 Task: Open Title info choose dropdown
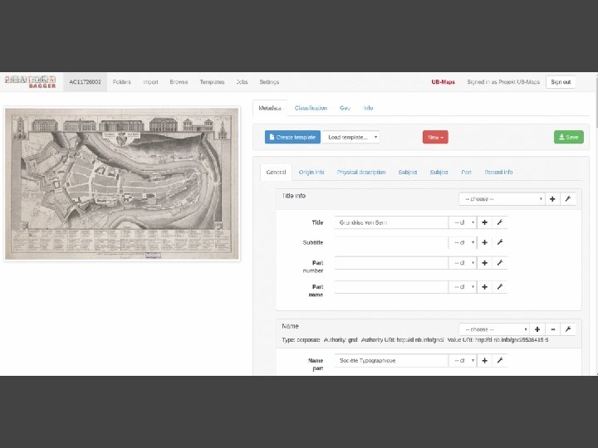[502, 199]
